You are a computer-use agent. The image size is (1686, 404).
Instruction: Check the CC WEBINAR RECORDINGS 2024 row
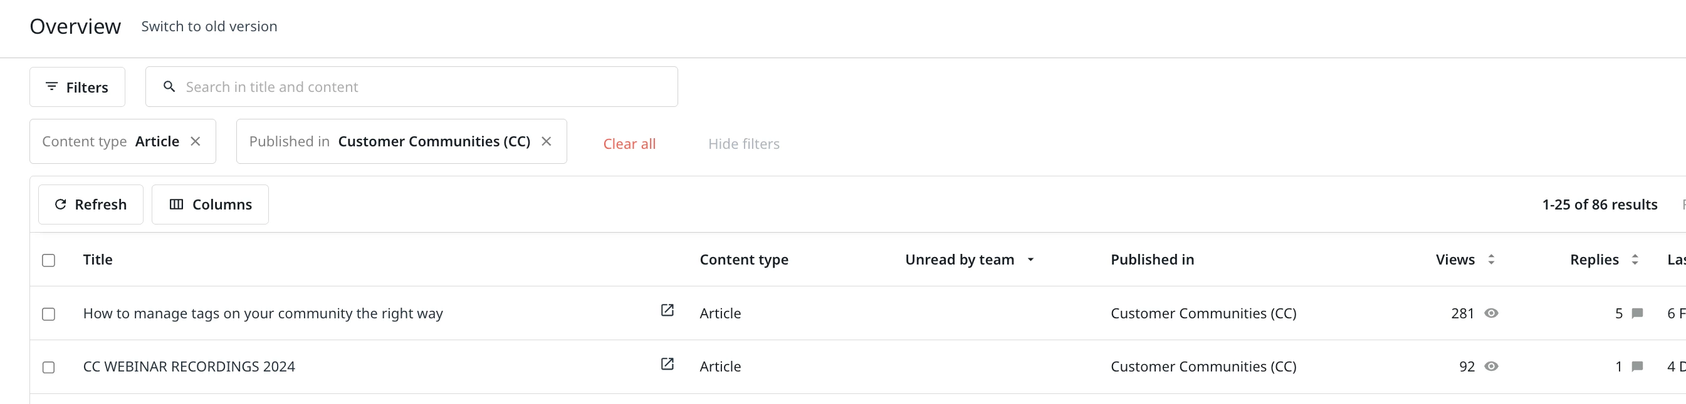coord(48,368)
